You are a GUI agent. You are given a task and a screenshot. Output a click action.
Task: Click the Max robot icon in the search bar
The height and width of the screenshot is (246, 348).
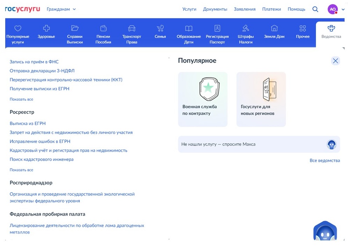(332, 144)
